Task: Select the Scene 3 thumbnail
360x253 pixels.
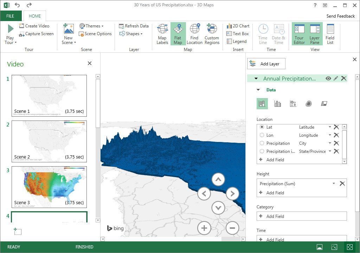Action: [x=49, y=187]
